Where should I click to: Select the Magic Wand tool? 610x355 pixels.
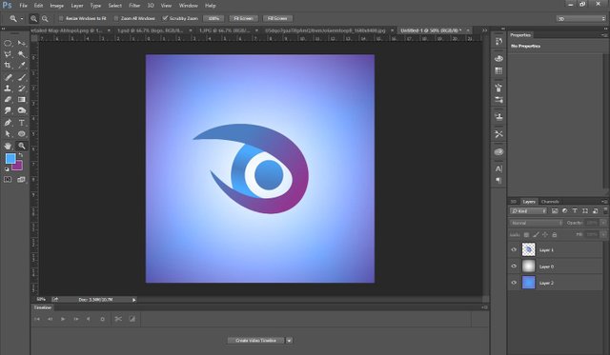22,54
